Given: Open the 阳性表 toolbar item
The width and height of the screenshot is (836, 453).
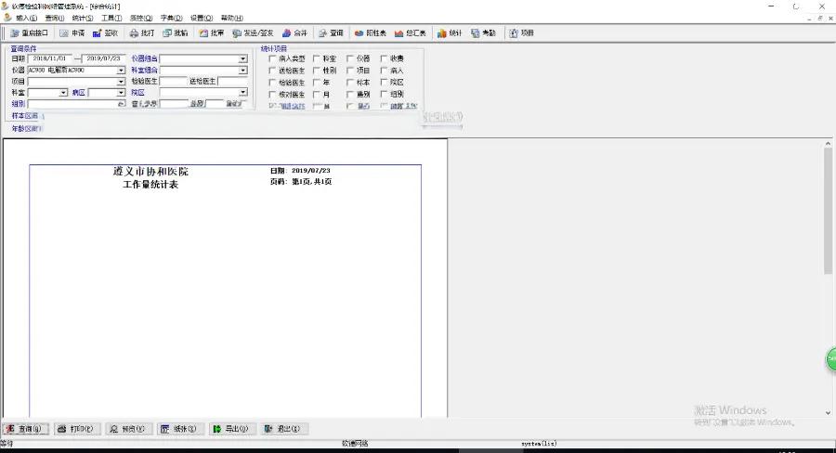Looking at the screenshot, I should (x=370, y=33).
